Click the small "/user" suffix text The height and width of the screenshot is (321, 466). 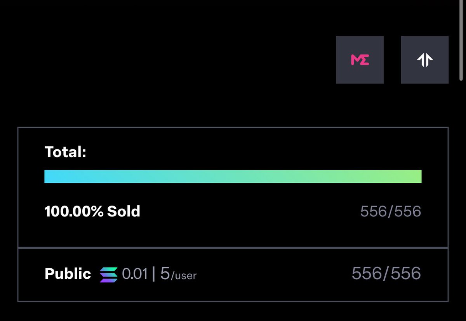(x=184, y=276)
